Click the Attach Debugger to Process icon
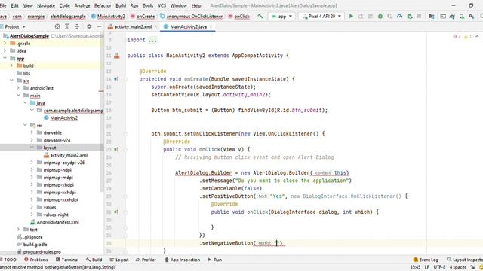 [x=410, y=16]
